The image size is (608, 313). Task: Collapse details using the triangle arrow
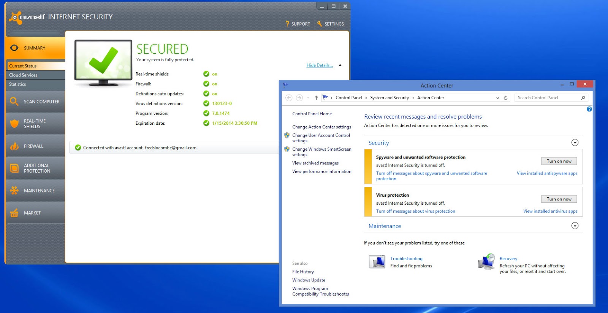tap(340, 65)
